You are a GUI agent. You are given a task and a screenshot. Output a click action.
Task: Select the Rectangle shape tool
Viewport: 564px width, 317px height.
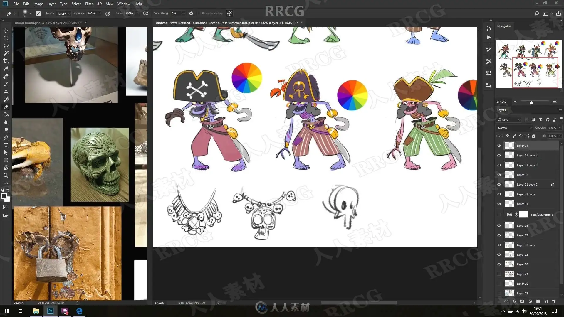click(6, 160)
